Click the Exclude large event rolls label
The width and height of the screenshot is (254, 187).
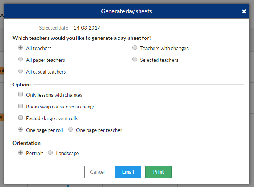pos(52,118)
